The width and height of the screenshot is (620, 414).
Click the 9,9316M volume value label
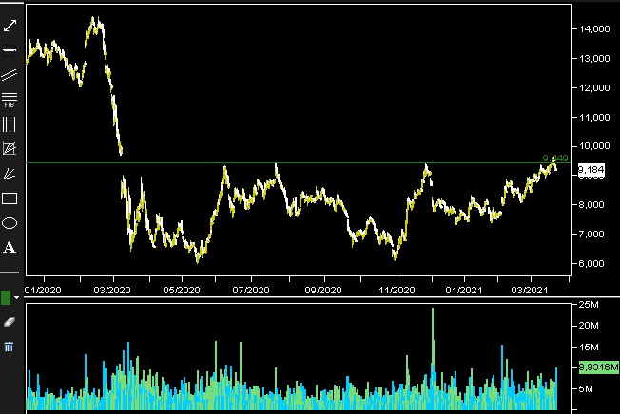pos(599,367)
